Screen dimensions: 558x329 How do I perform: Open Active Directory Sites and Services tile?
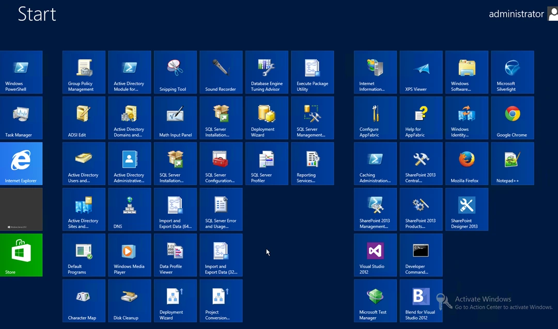click(x=84, y=209)
